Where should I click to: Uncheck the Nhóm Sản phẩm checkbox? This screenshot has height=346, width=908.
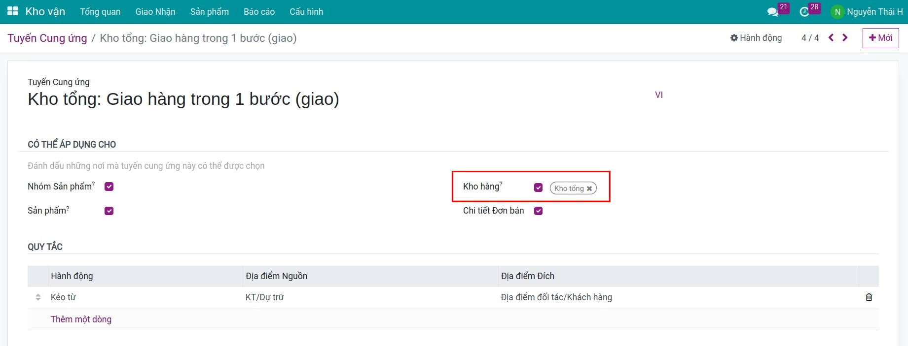[109, 187]
